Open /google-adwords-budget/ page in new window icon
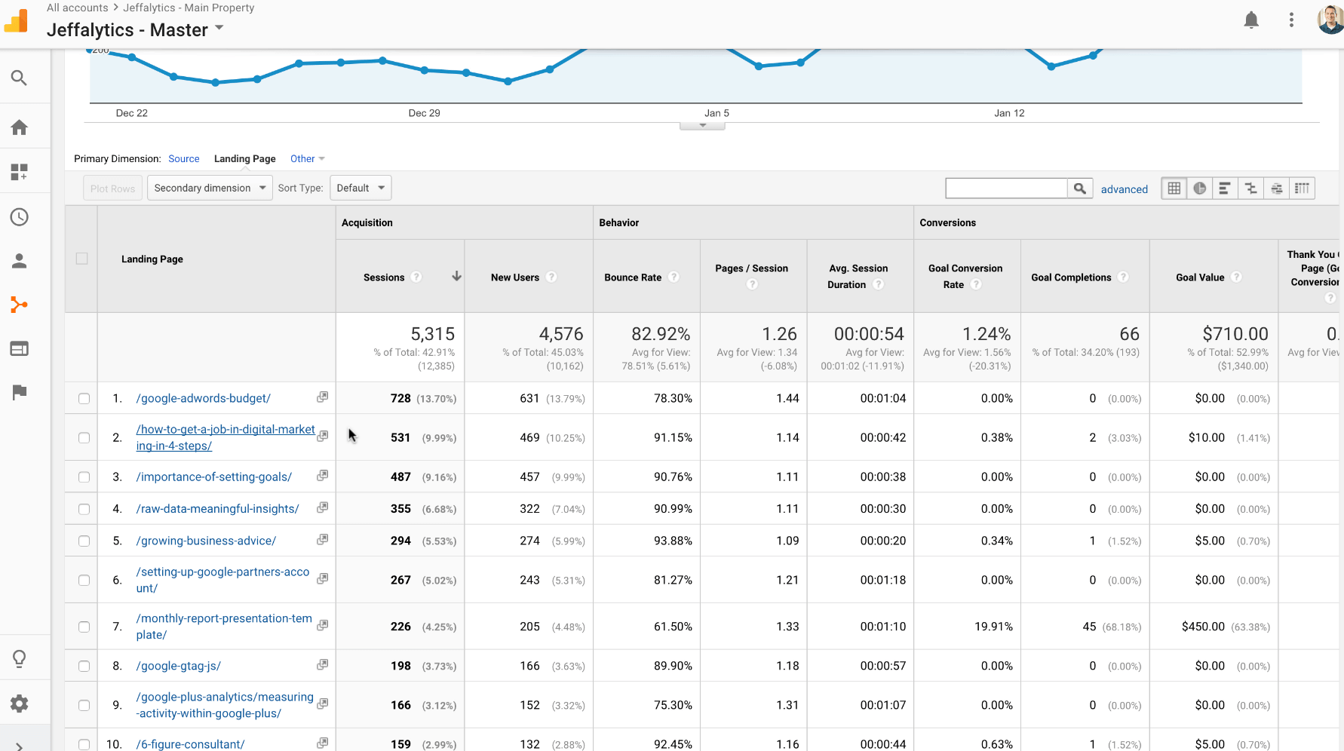The width and height of the screenshot is (1344, 751). [x=322, y=397]
